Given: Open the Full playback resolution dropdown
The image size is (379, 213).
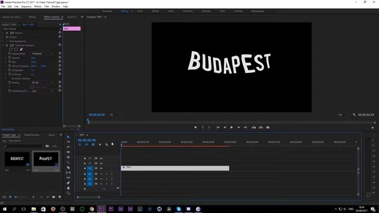Looking at the screenshot, I should tap(343, 115).
